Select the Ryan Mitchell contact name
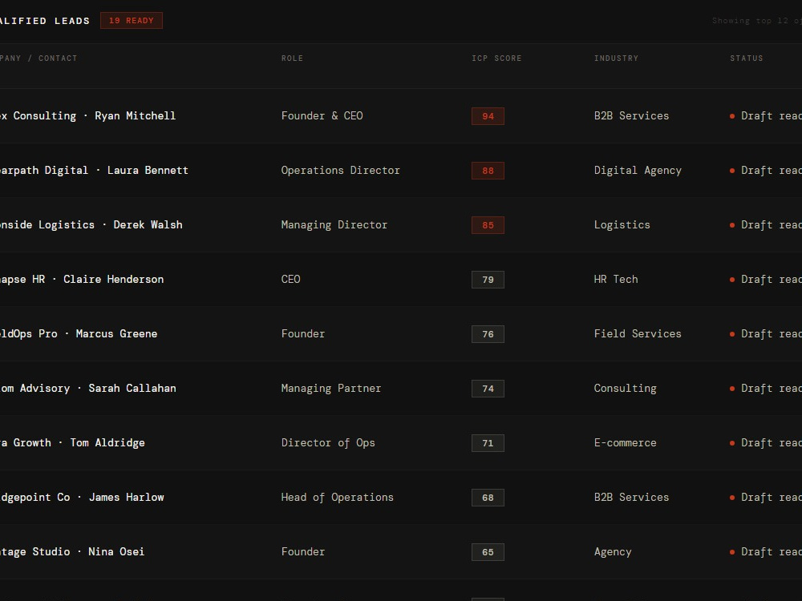The height and width of the screenshot is (601, 802). point(135,116)
